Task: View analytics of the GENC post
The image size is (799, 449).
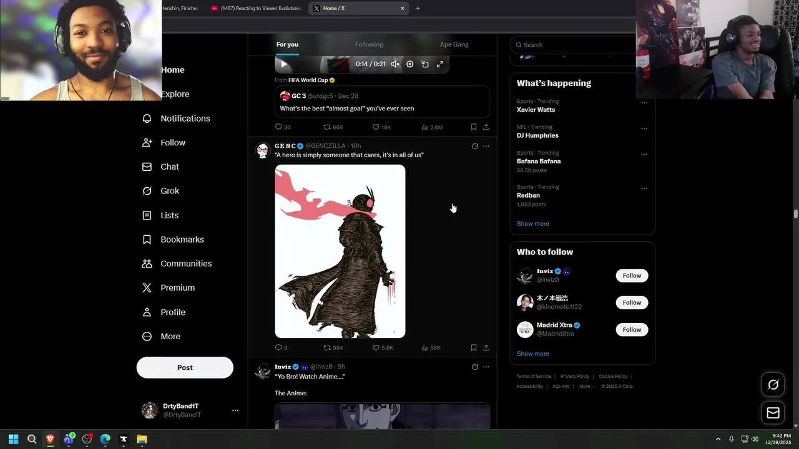Action: [431, 348]
